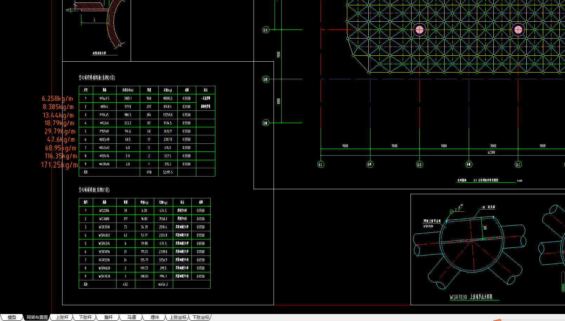Select the orange 171.25kg/m annotation
The height and width of the screenshot is (321, 565).
click(x=59, y=165)
